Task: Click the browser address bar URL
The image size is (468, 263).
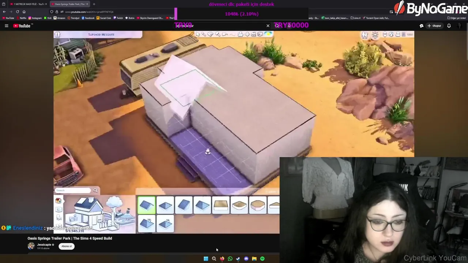Action: click(89, 12)
